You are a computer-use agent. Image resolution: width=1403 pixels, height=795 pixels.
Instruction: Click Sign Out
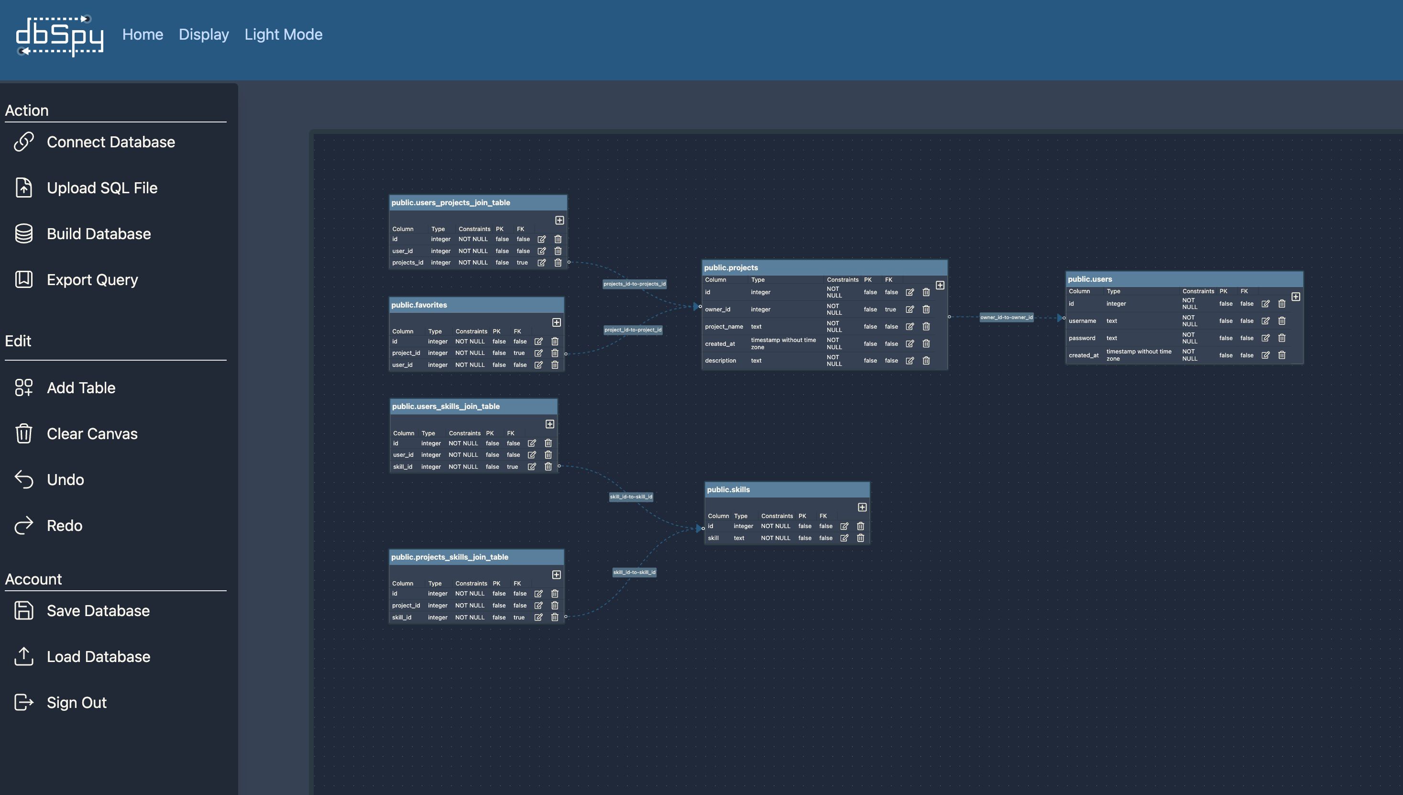click(x=77, y=702)
